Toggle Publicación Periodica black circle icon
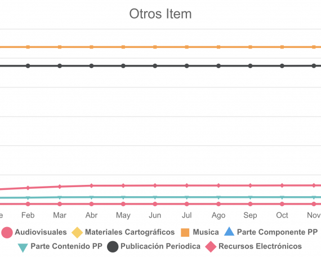Image resolution: width=321 pixels, height=257 pixels. (113, 246)
